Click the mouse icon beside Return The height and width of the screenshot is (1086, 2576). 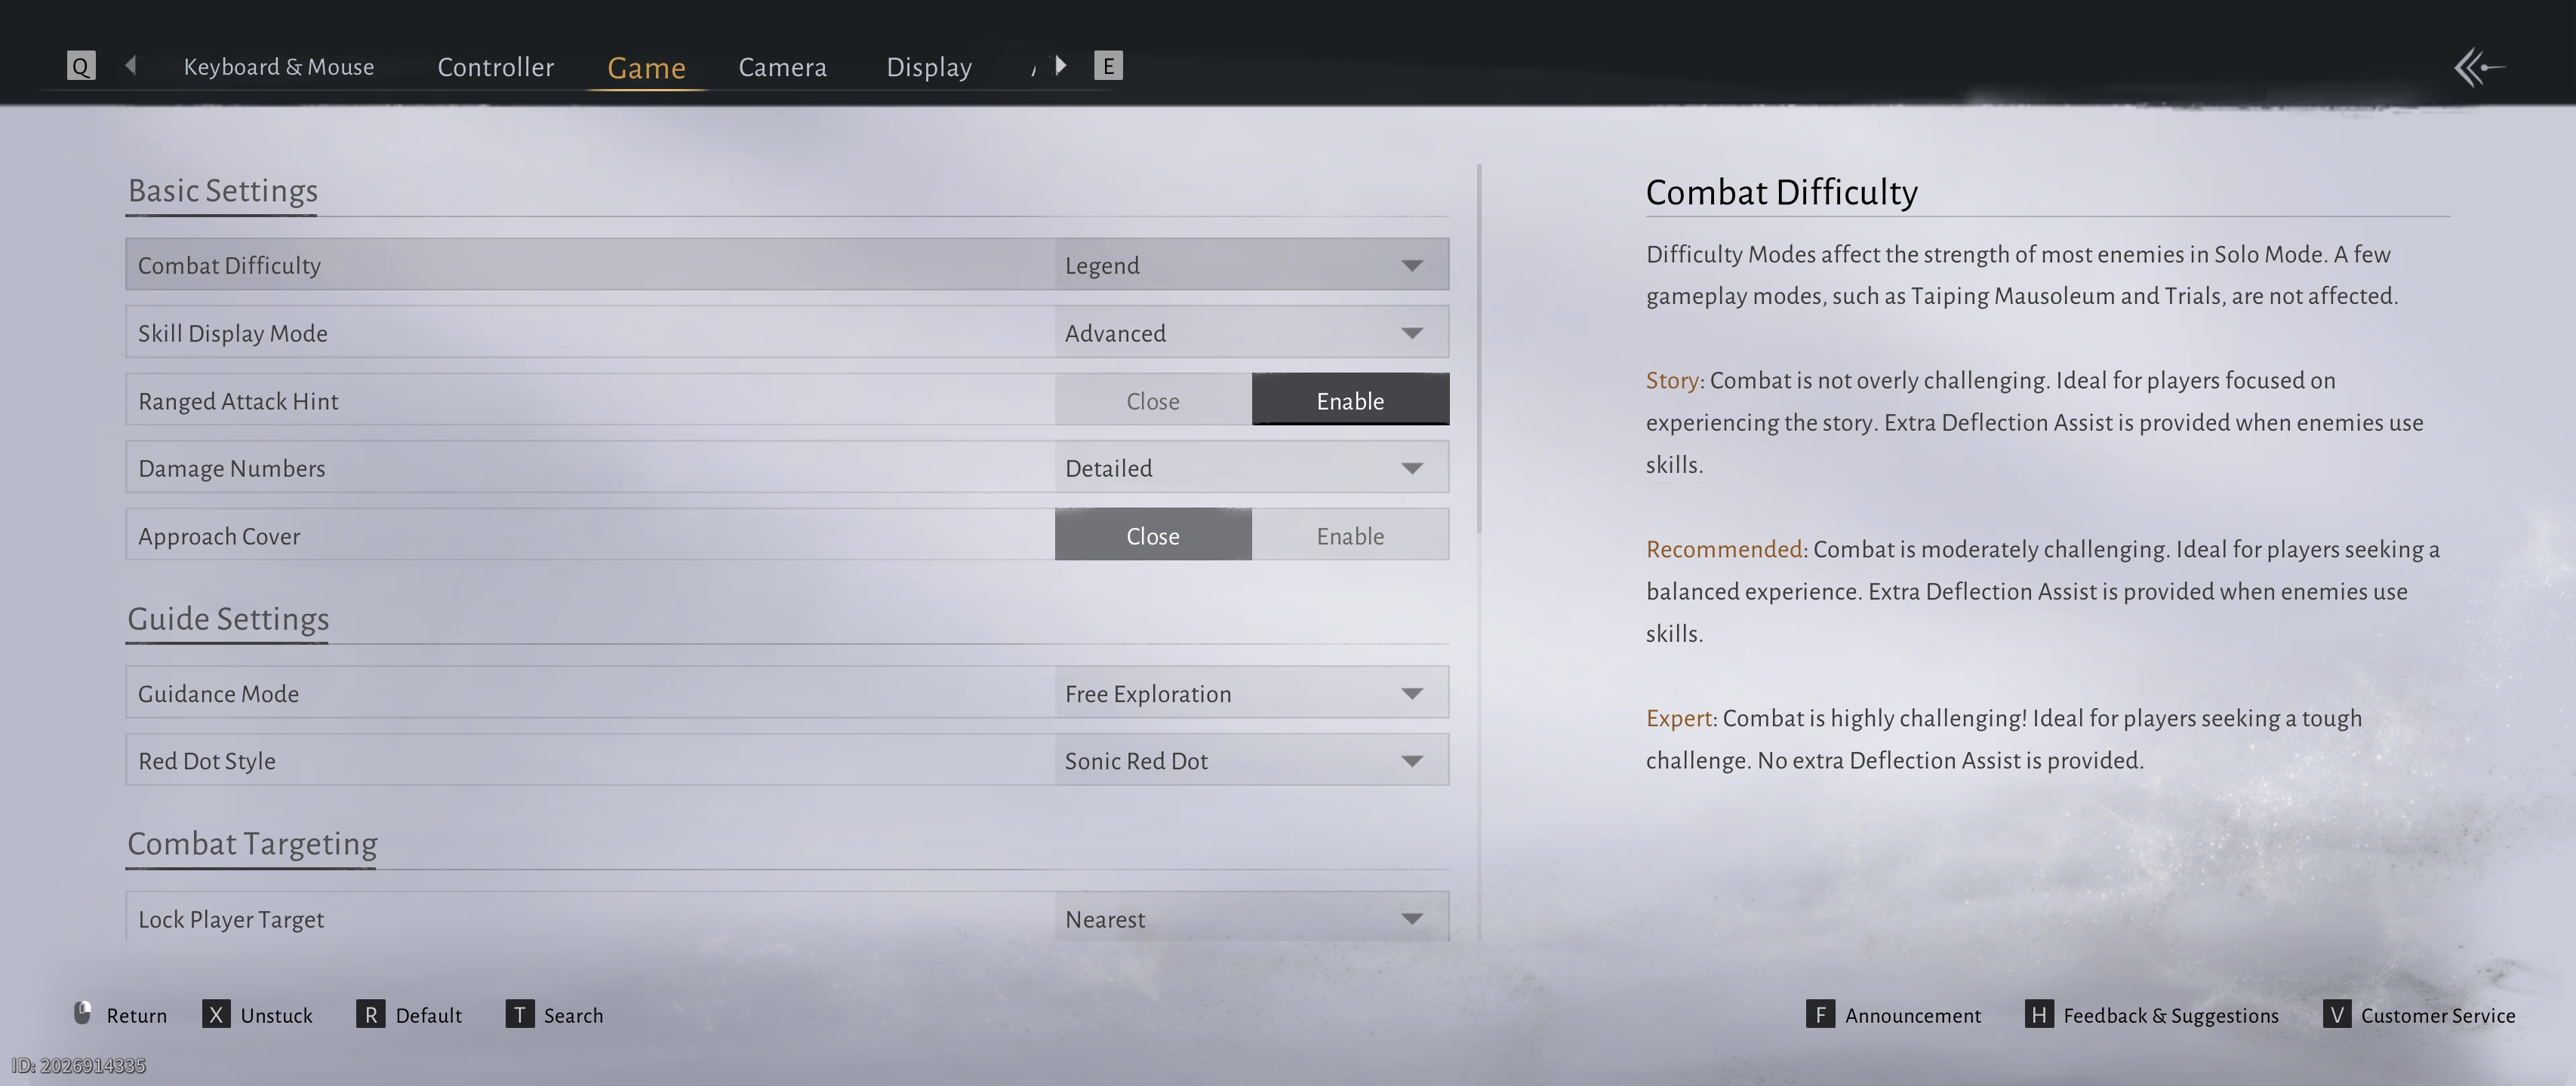click(83, 1013)
